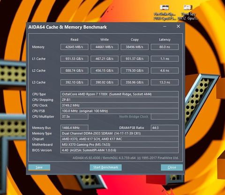Click the Memory Latency value 80.0 ns
Image resolution: width=225 pixels, height=195 pixels.
(x=165, y=47)
